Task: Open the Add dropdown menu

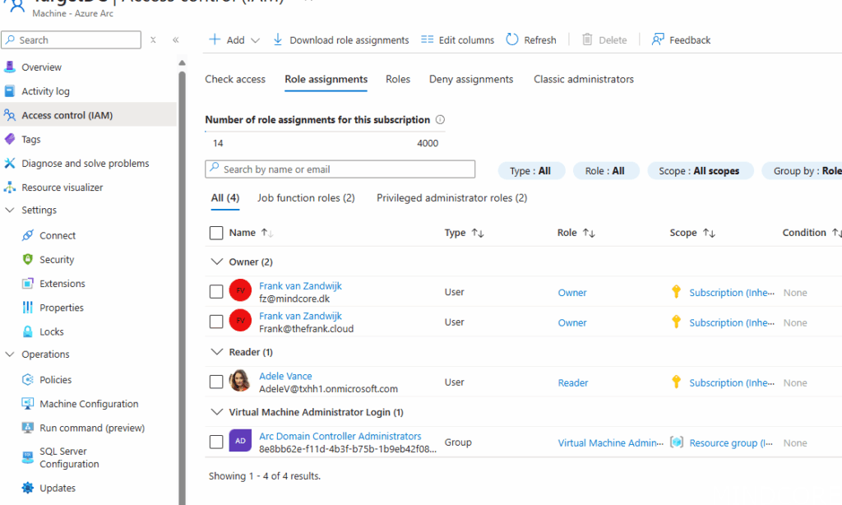Action: pos(234,39)
